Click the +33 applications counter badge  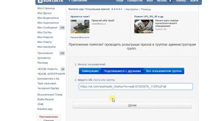point(62,53)
